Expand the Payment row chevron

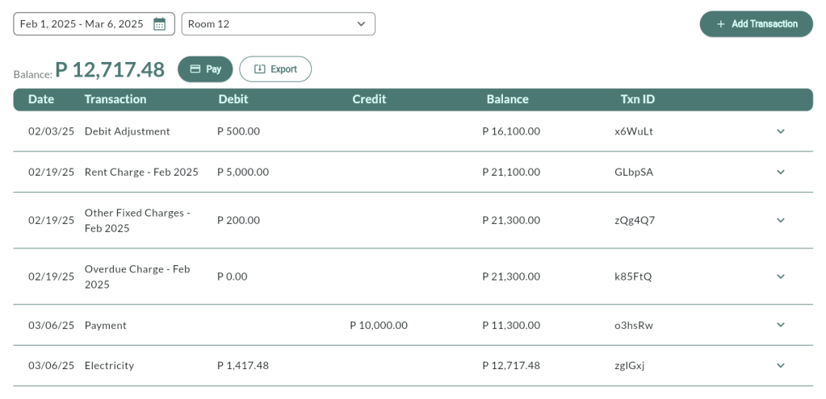780,325
